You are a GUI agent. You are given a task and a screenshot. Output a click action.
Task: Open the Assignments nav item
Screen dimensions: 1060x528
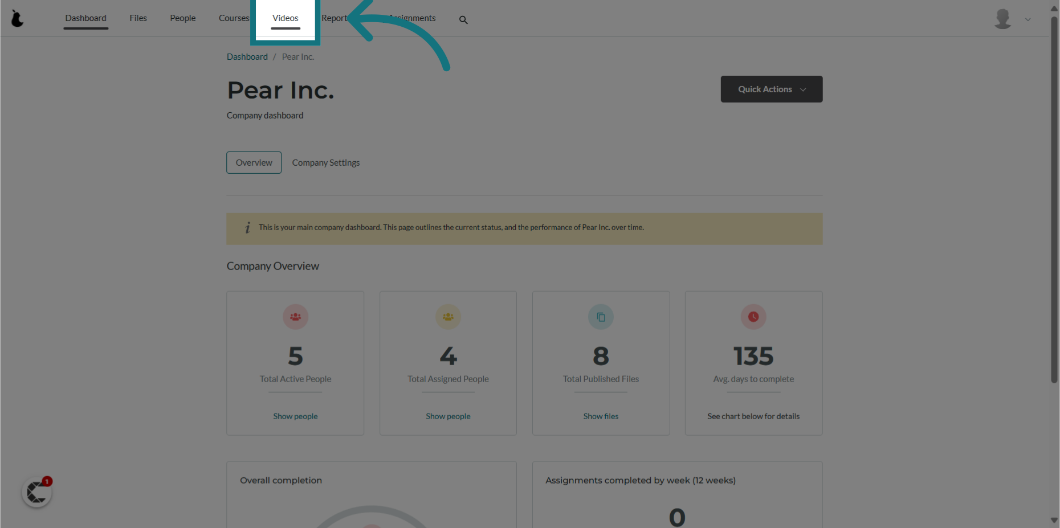pyautogui.click(x=413, y=18)
